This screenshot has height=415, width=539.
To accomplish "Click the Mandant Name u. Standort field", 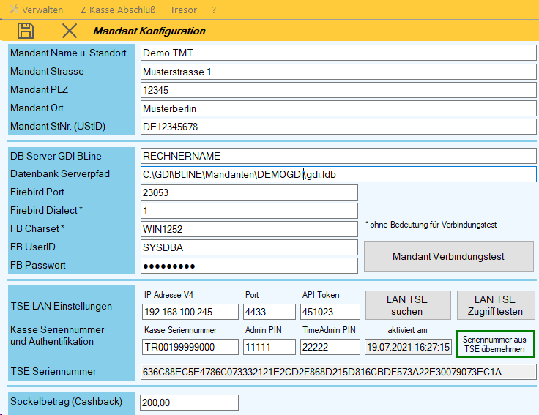I will [x=338, y=53].
